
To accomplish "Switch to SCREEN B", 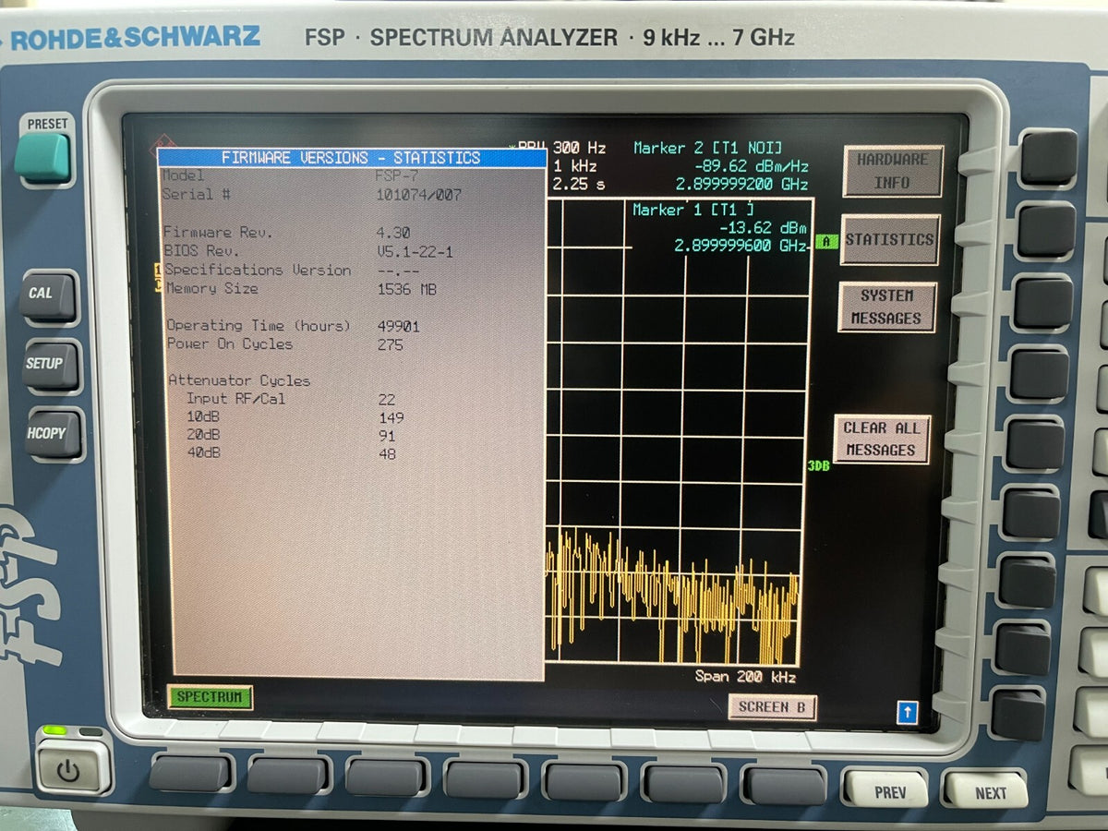I will click(772, 706).
